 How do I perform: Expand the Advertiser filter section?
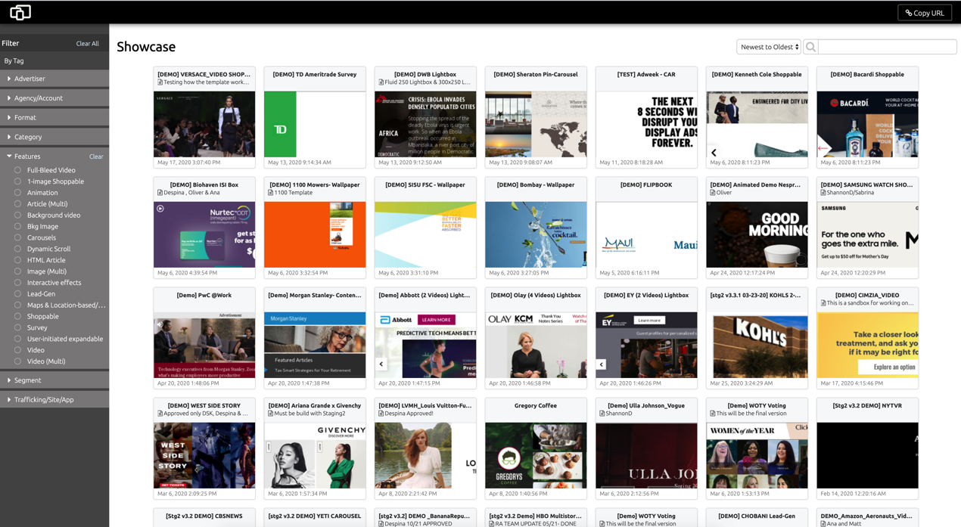54,79
